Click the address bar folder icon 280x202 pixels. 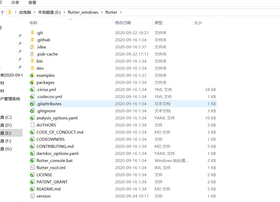10,12
